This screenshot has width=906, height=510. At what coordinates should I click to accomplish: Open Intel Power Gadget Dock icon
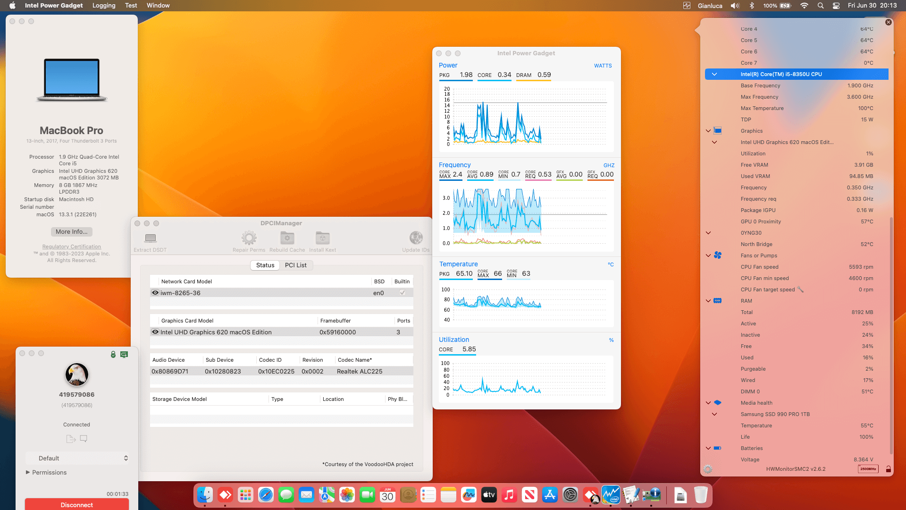click(611, 495)
